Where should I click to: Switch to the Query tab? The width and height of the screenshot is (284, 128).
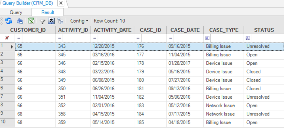click(16, 12)
